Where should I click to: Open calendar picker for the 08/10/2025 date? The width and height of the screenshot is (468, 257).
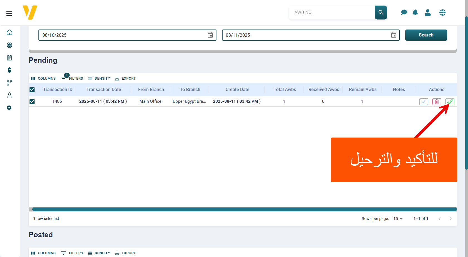[x=210, y=35]
